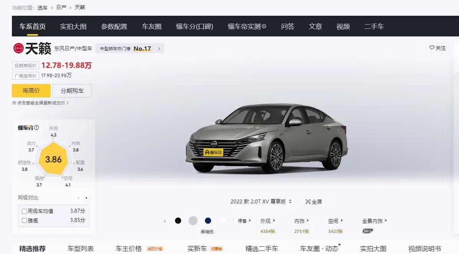This screenshot has width=459, height=254.
Task: Open the 懂车分 info circle icon
Action: 36,128
